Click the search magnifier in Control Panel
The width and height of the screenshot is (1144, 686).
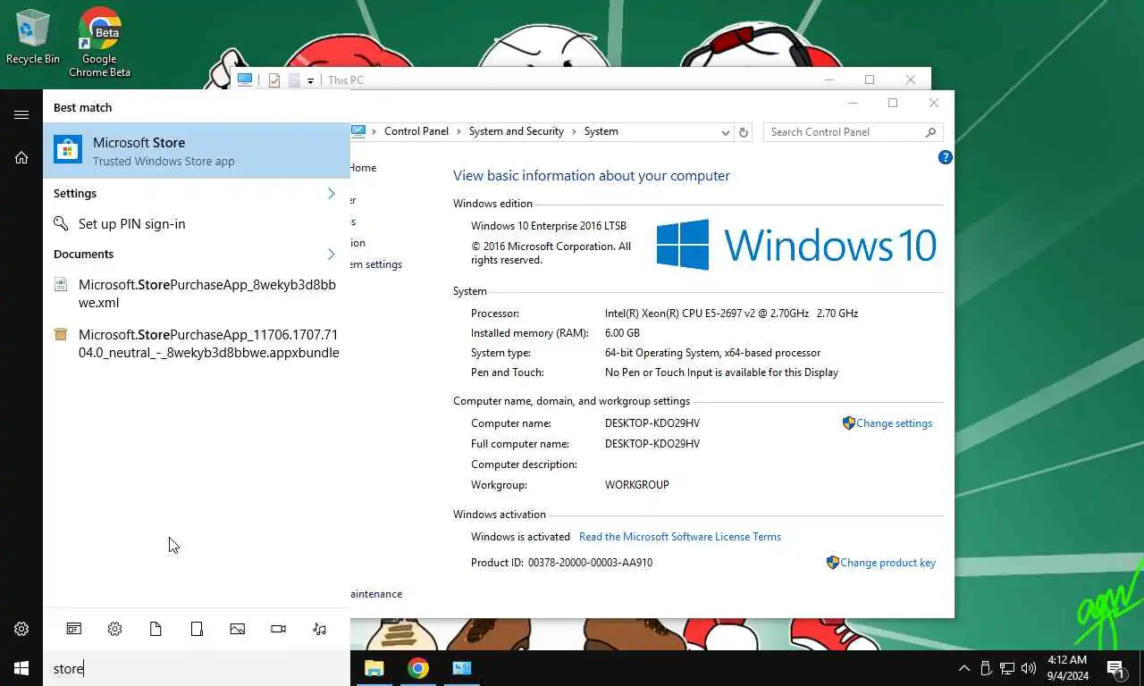[x=930, y=132]
